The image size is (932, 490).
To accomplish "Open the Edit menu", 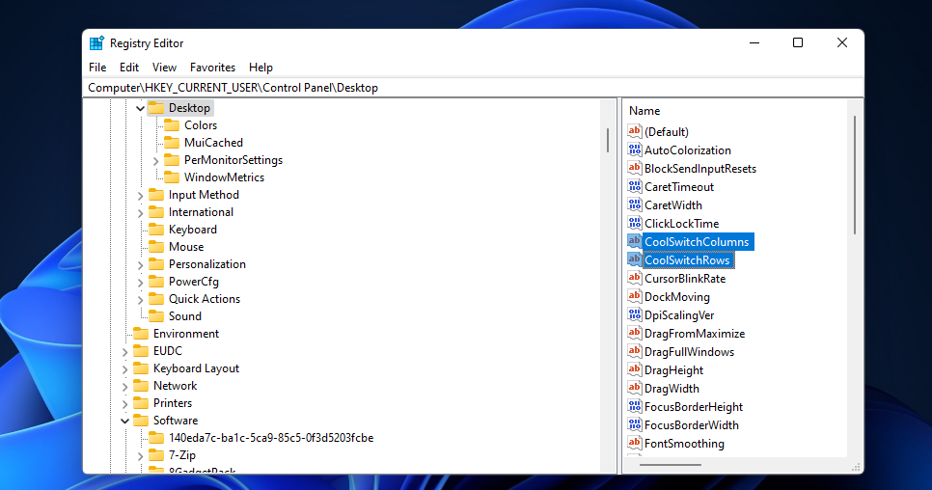I will click(129, 68).
